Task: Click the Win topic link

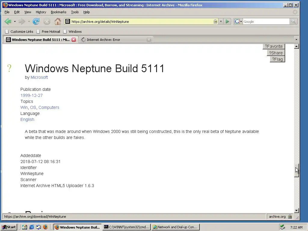Action: click(x=24, y=107)
